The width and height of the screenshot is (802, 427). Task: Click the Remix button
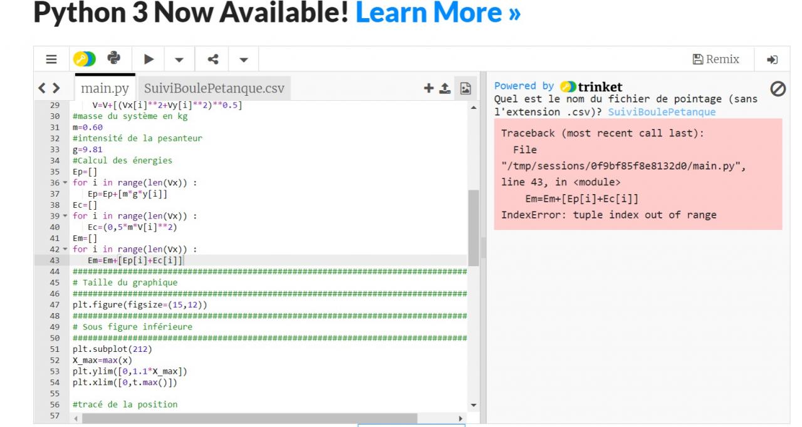click(x=716, y=59)
